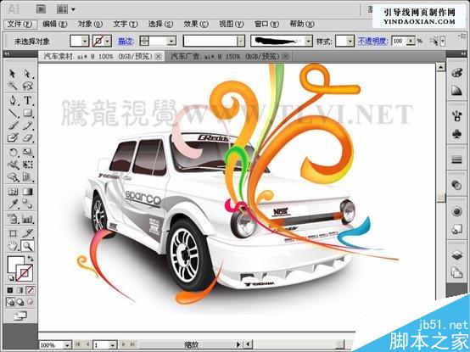
Task: Open stroke weight dropdown arrow
Action: [x=171, y=41]
